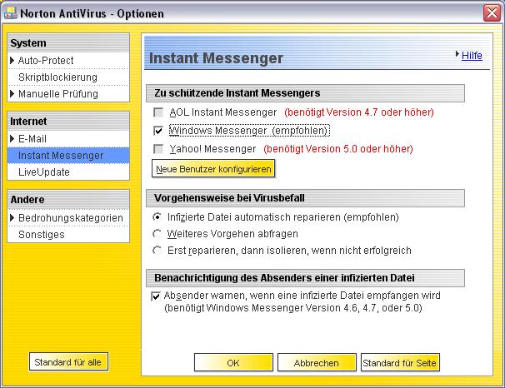
Task: Select Infizierte Datei automatisch reparieren option
Action: pos(157,217)
